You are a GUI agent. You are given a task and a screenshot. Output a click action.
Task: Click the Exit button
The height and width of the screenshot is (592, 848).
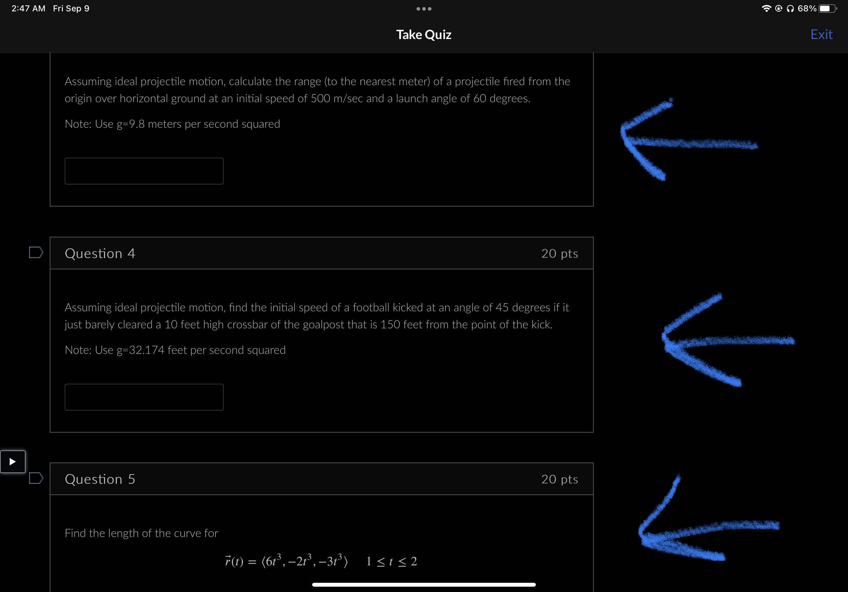(822, 34)
